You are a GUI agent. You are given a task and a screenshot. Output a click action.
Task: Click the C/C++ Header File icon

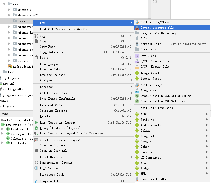click(137, 66)
